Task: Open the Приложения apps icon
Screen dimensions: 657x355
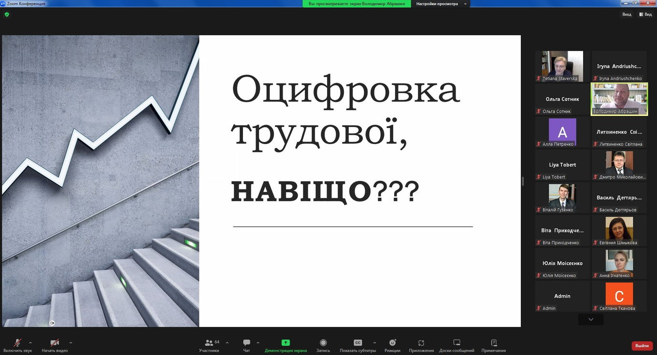Action: click(421, 343)
